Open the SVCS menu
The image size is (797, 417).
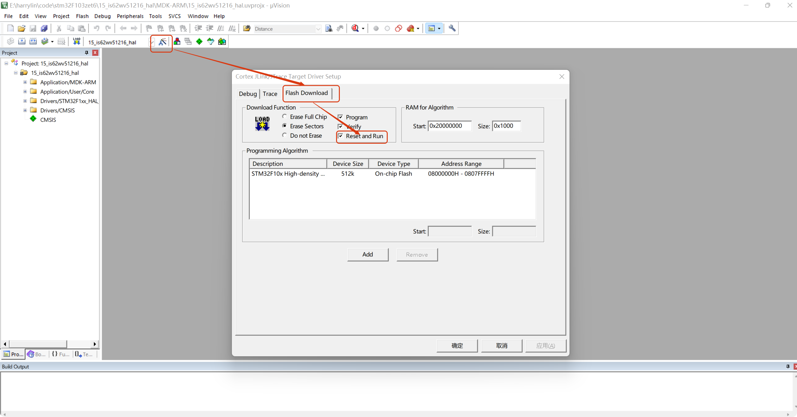[174, 16]
